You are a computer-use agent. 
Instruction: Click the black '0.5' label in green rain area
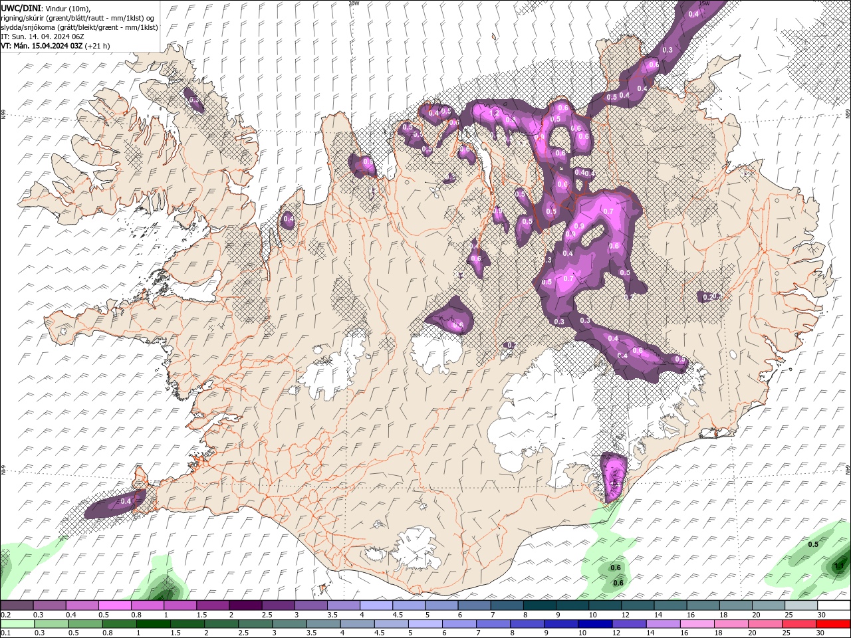click(812, 544)
